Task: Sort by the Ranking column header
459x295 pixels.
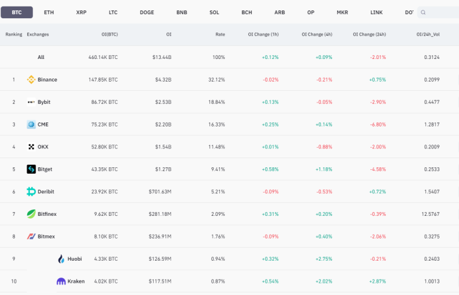Action: [x=14, y=34]
